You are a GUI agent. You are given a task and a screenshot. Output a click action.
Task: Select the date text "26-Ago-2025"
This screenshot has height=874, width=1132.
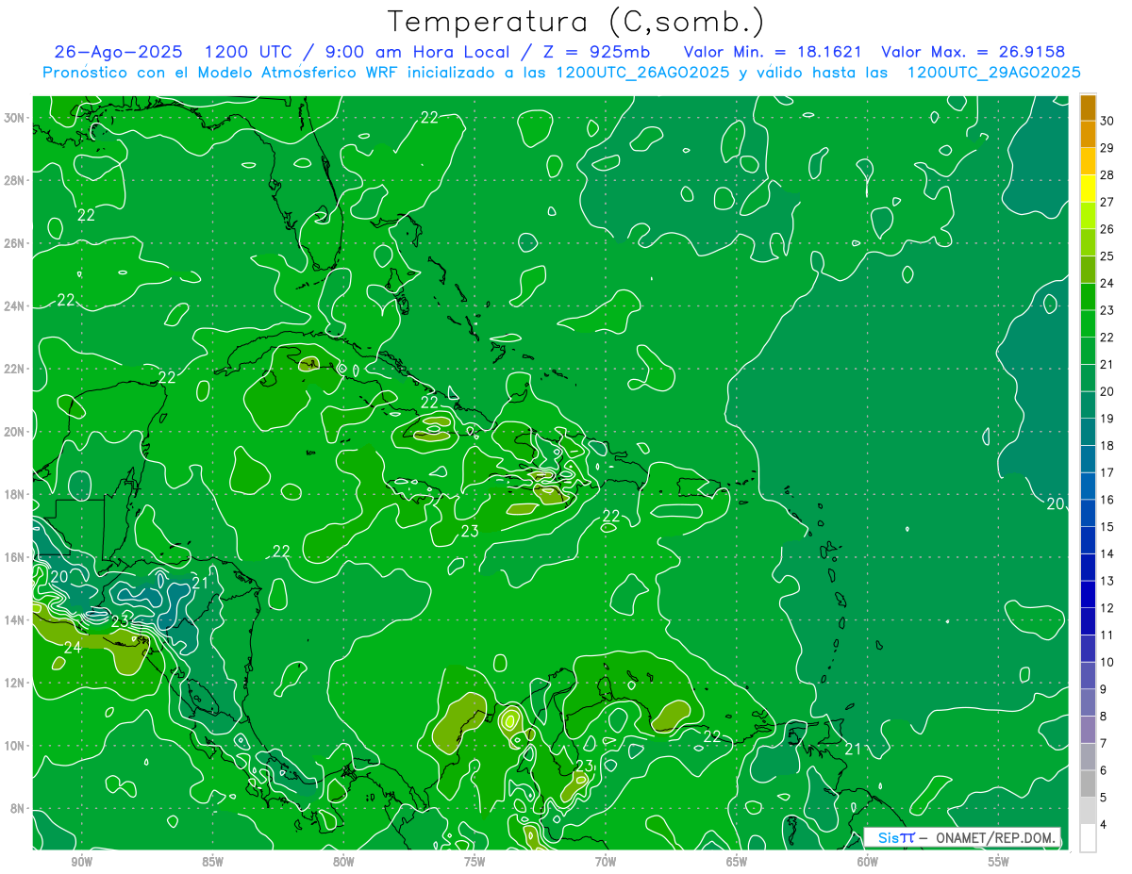tap(118, 52)
